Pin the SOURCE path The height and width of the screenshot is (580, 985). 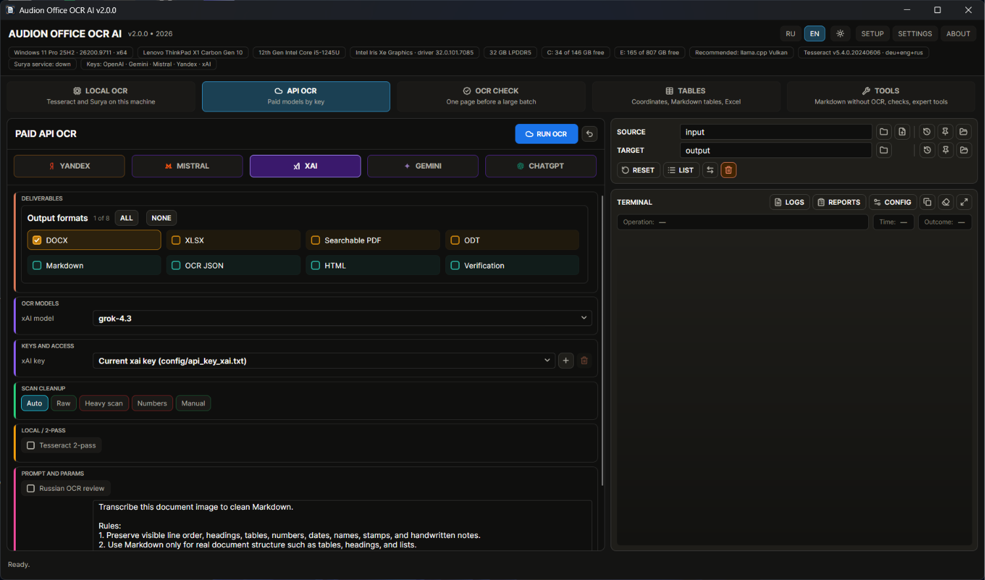click(945, 132)
